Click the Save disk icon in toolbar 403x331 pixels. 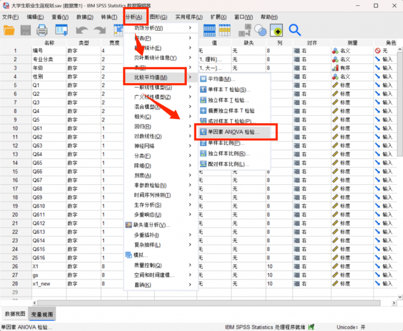(26, 30)
